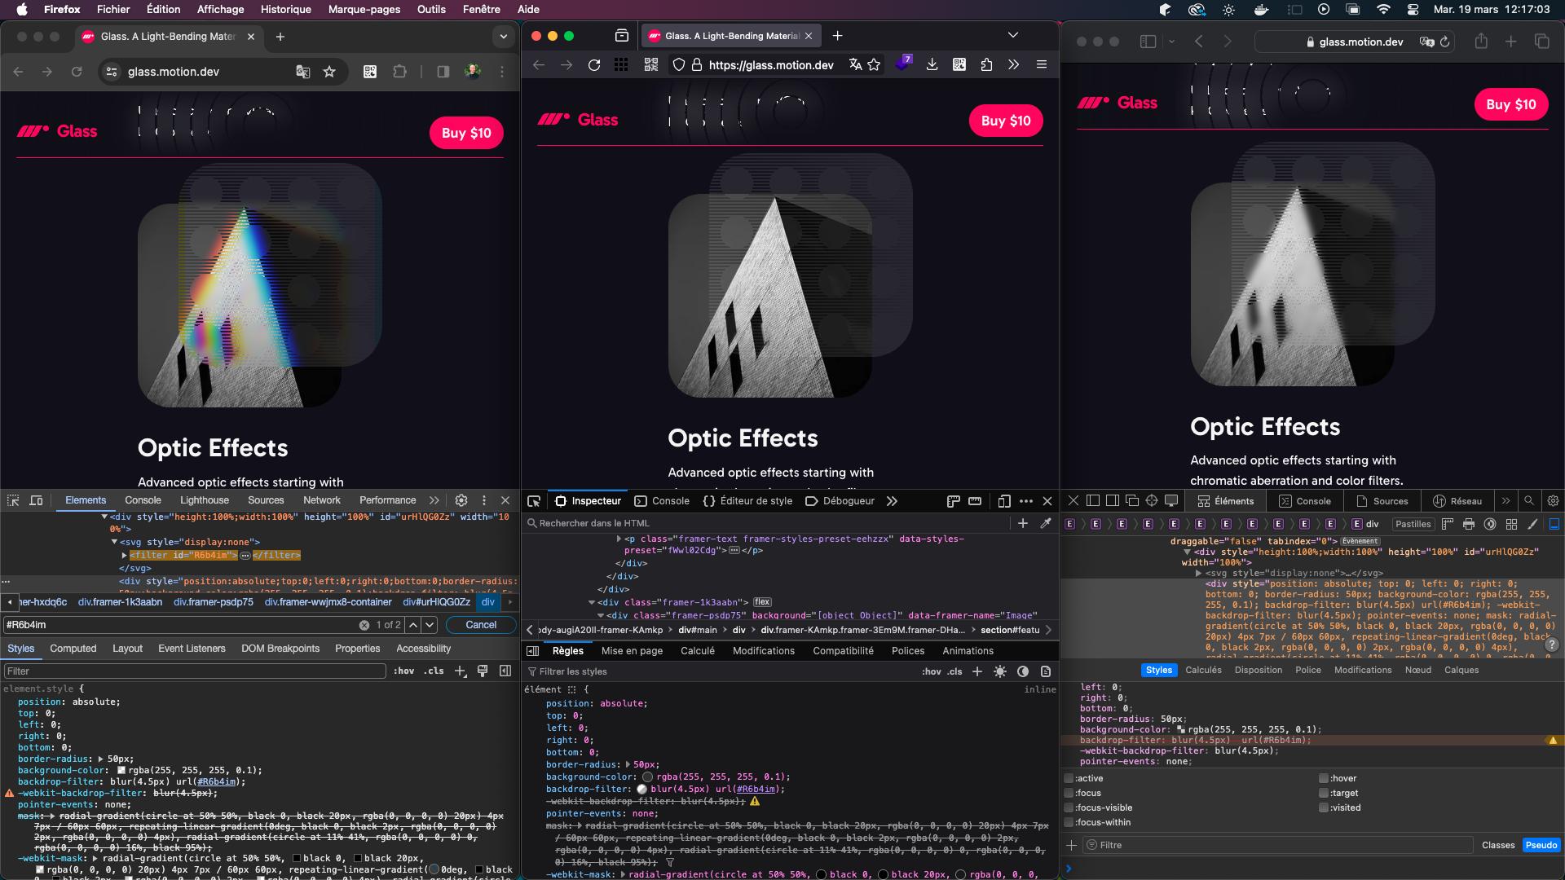
Task: Click the print styles icon in Safari Elements toolbar
Action: click(1469, 524)
